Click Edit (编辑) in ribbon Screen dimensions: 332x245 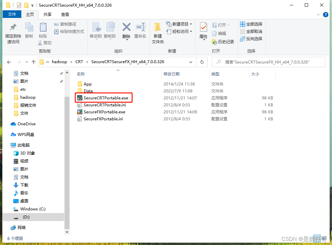219,34
